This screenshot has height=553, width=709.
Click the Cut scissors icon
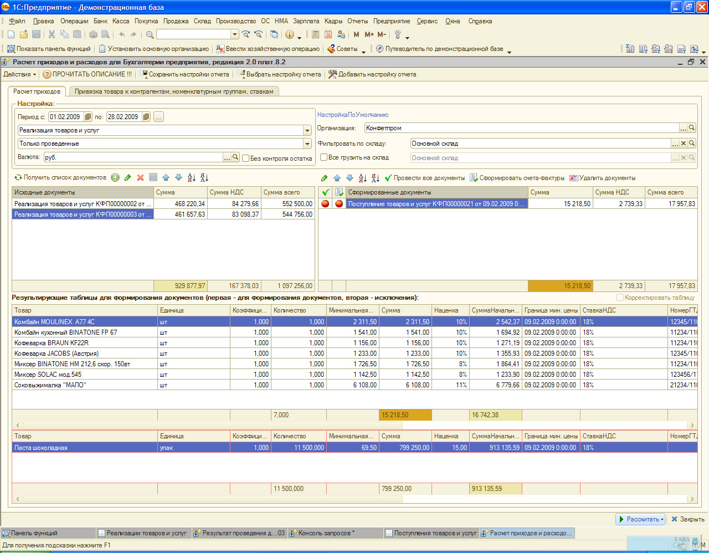[x=52, y=34]
